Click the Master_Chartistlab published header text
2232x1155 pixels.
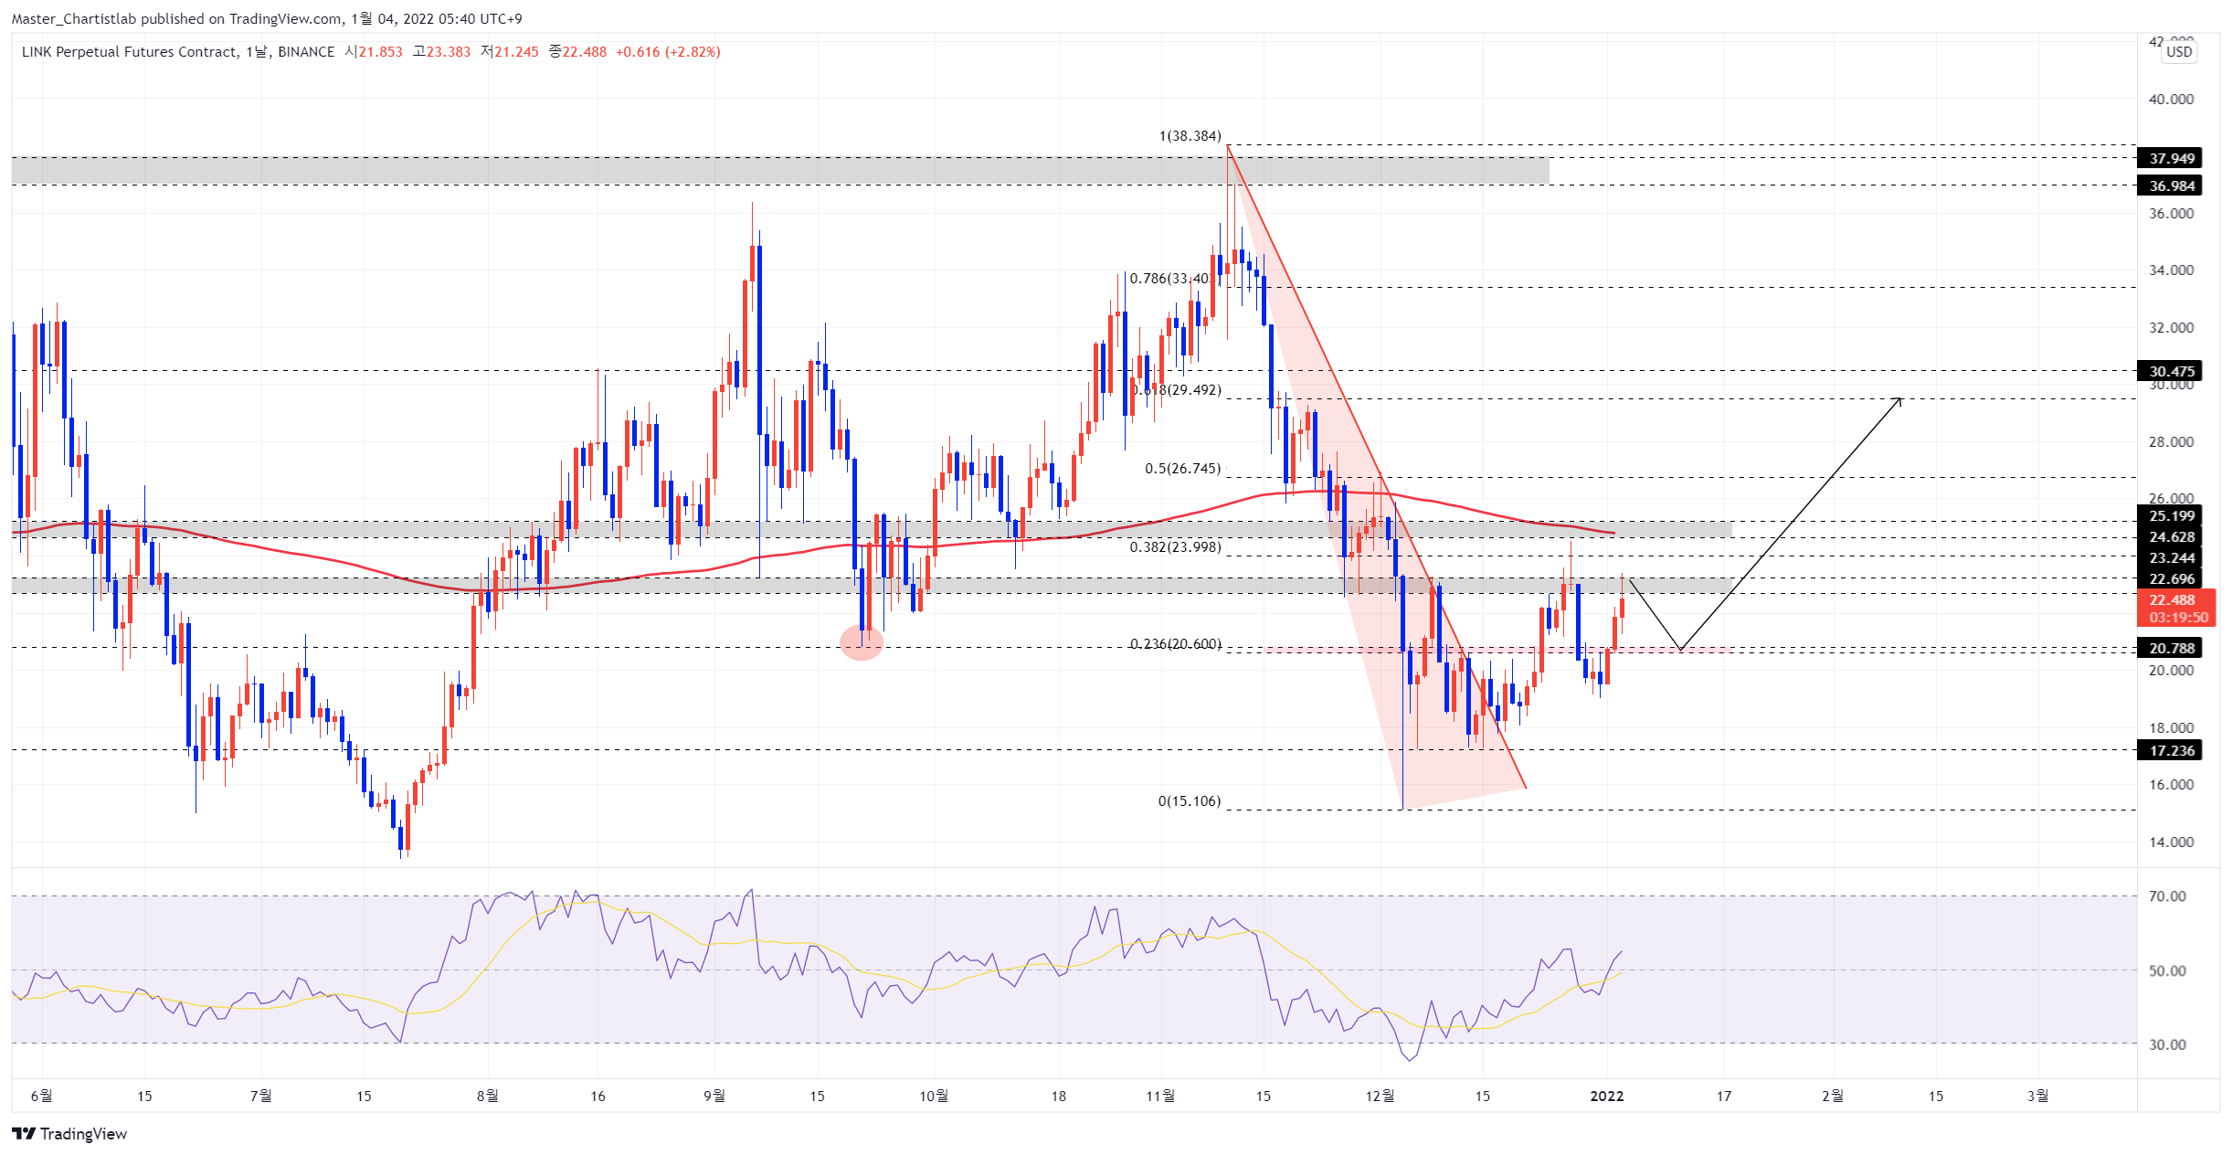tap(266, 18)
